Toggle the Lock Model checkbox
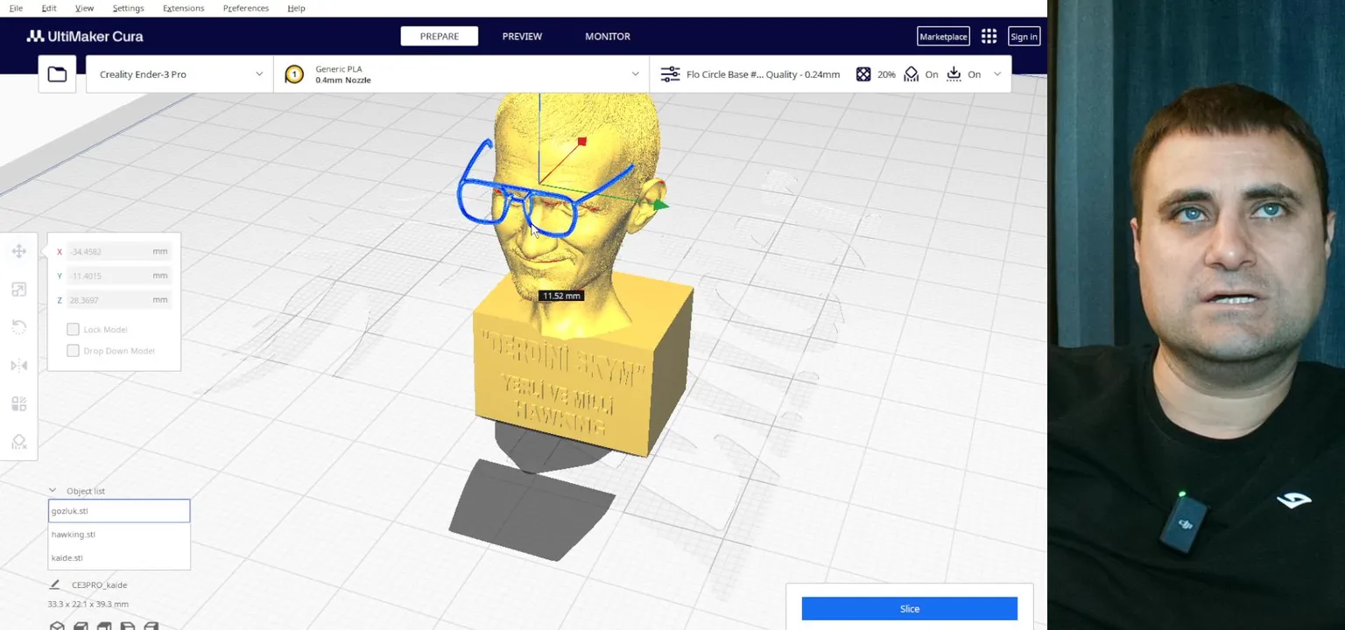Screen dimensions: 1345x630 [73, 329]
